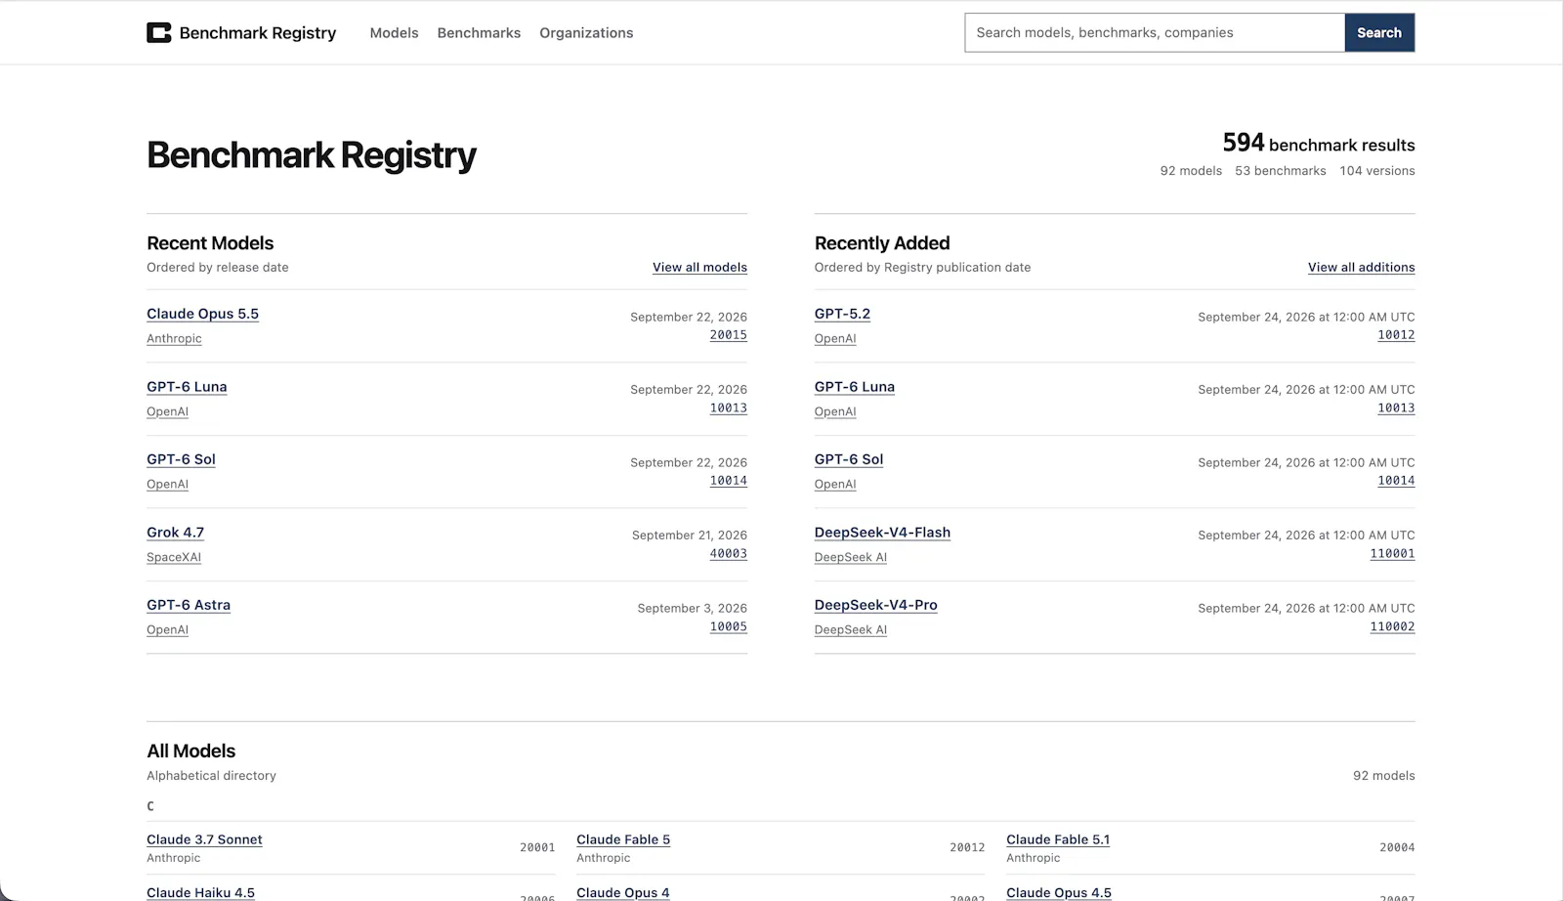Viewport: 1563px width, 901px height.
Task: Open Claude Fable 5.1 model link
Action: (x=1058, y=839)
